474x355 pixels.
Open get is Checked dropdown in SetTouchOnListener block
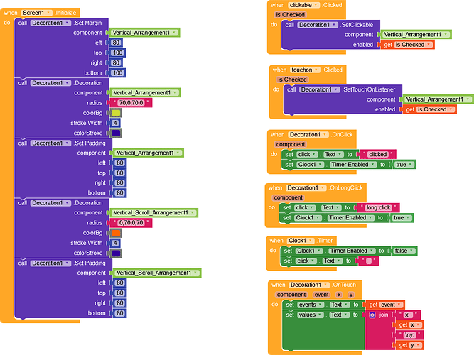pos(435,109)
